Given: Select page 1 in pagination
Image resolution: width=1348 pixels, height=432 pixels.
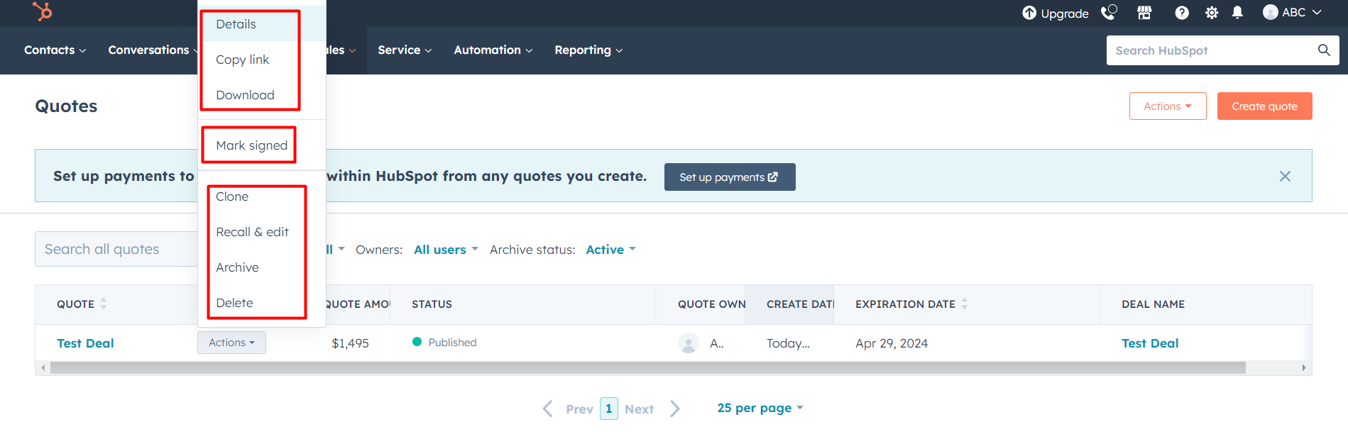Looking at the screenshot, I should pos(609,409).
